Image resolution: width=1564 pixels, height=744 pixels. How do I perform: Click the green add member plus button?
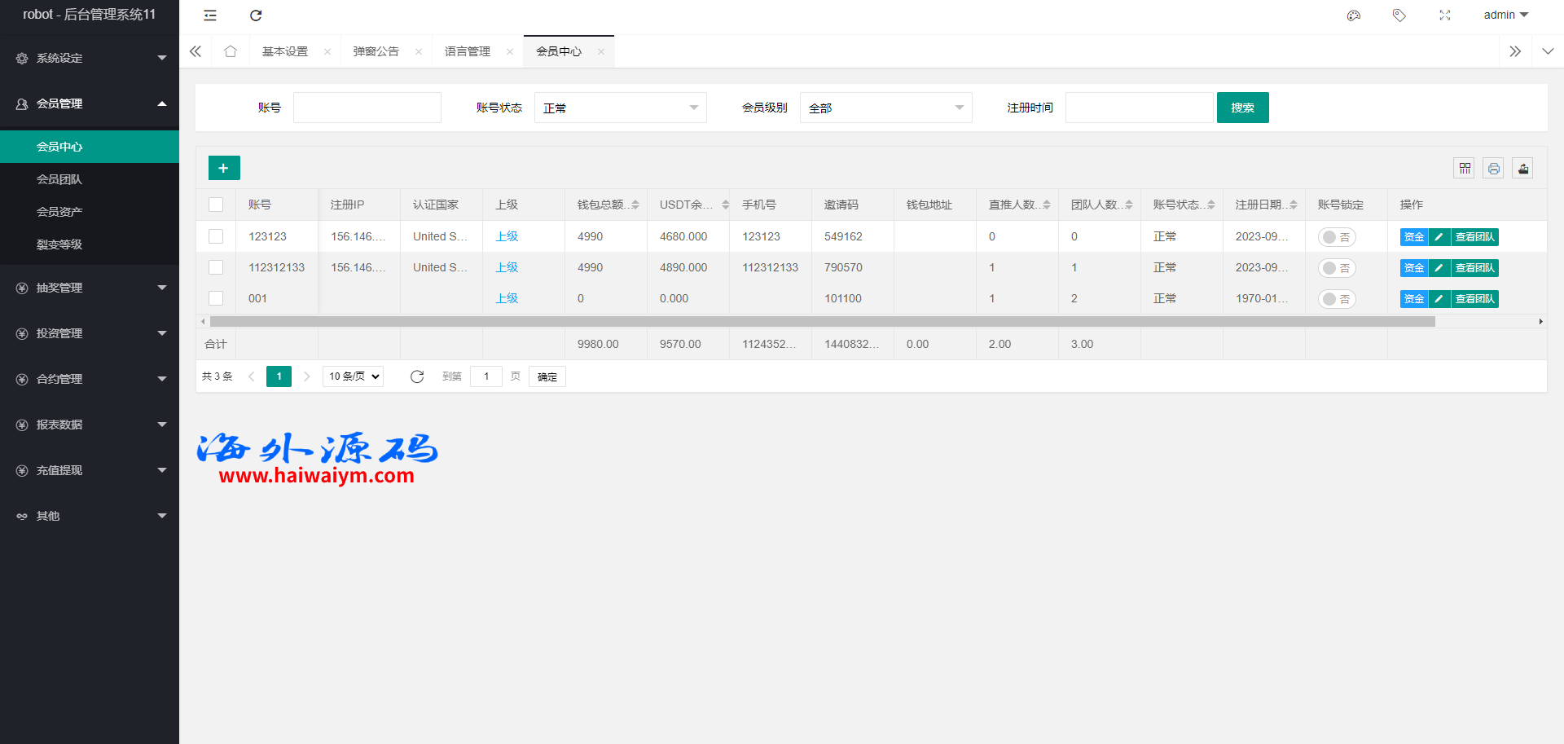[x=224, y=168]
